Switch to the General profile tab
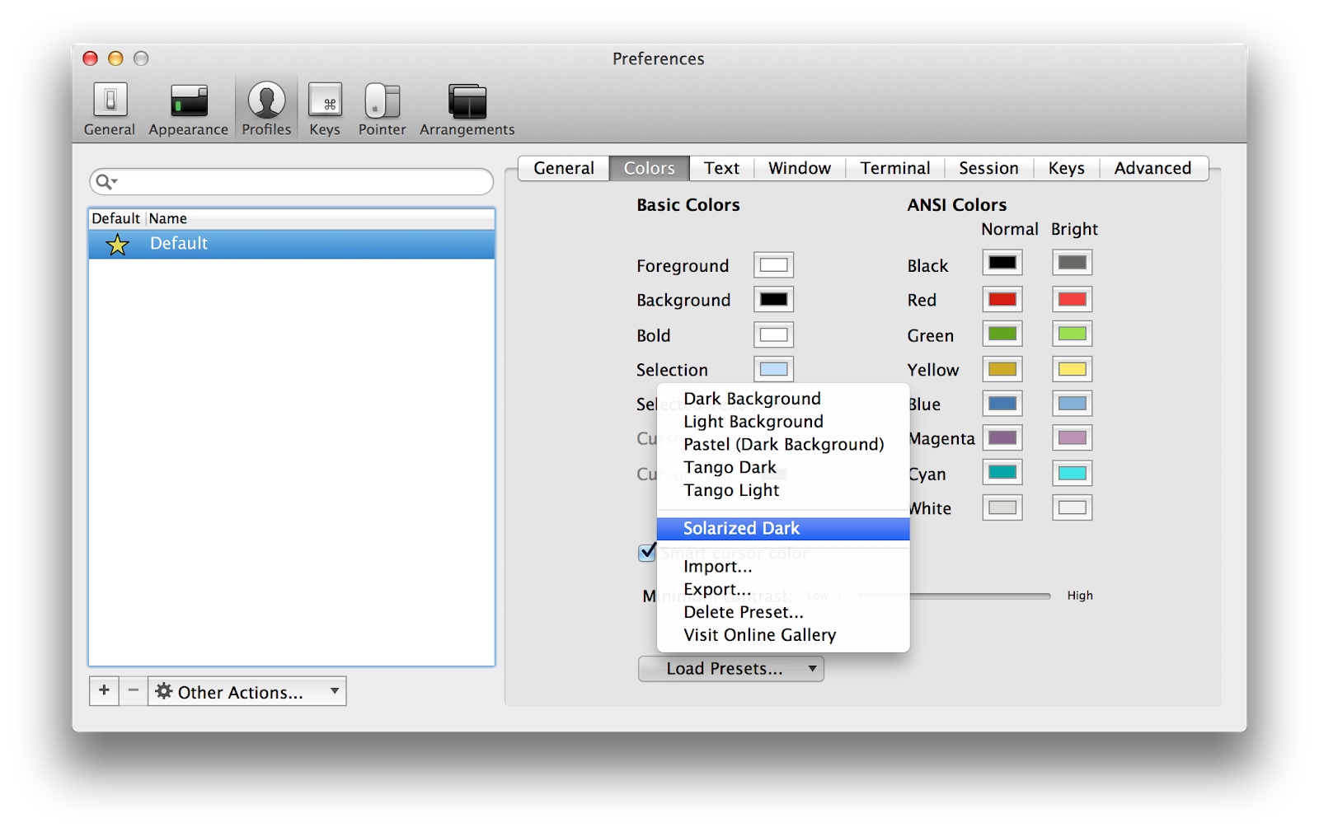 tap(564, 168)
